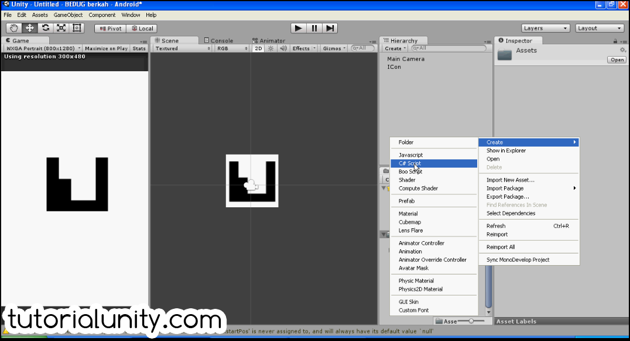
Task: Open the Layout dropdown
Action: click(x=600, y=27)
